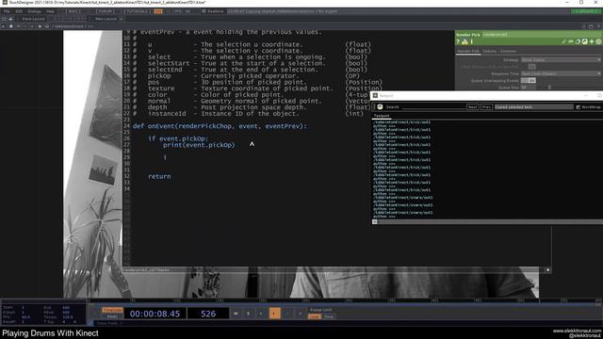This screenshot has height=339, width=603.
Task: Click the Prev search button in Textport
Action: [486, 107]
